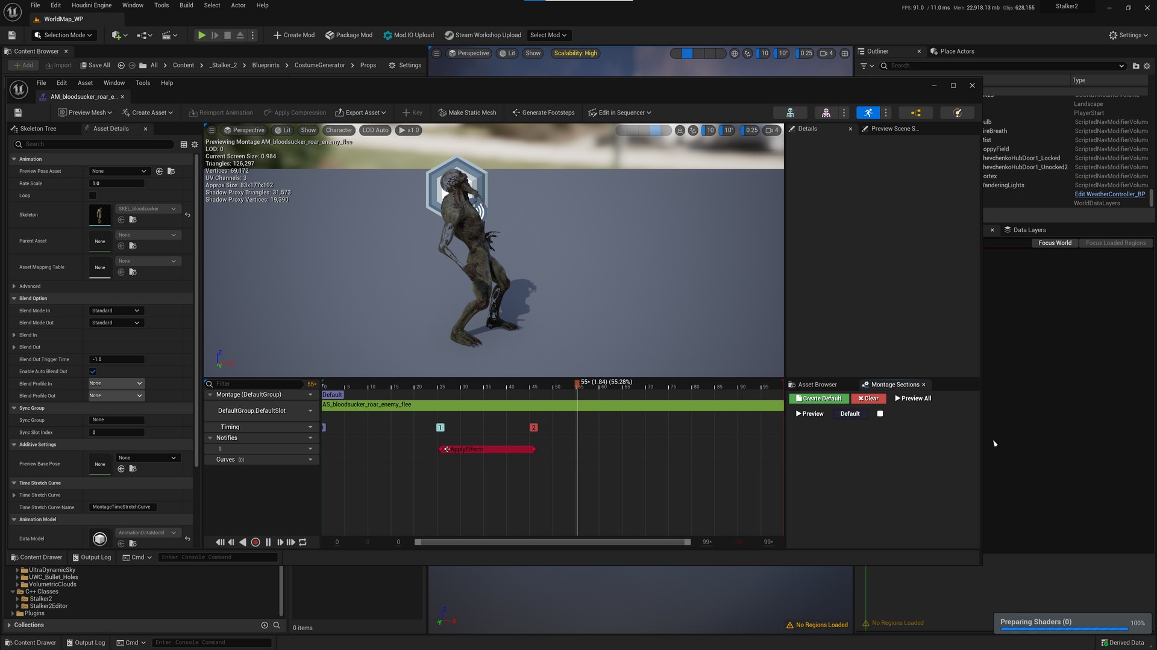Click the Preview All button
Image resolution: width=1157 pixels, height=650 pixels.
913,398
